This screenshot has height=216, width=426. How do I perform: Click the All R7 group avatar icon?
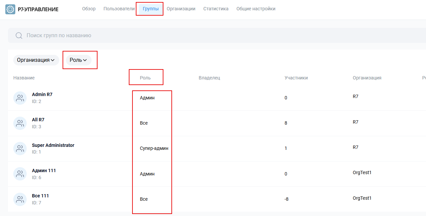(x=20, y=123)
